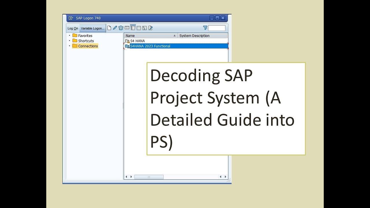Close the SAP Logon 740 window
This screenshot has height=208, width=370.
223,18
